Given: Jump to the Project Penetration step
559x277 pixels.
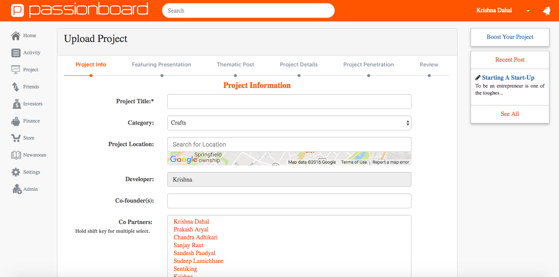Looking at the screenshot, I should pos(369,64).
